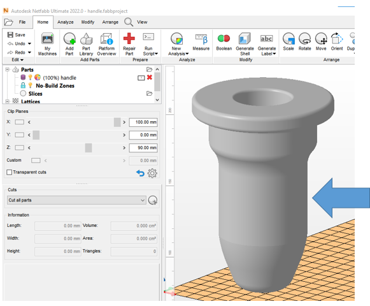Open the My Machines tool

coord(47,44)
